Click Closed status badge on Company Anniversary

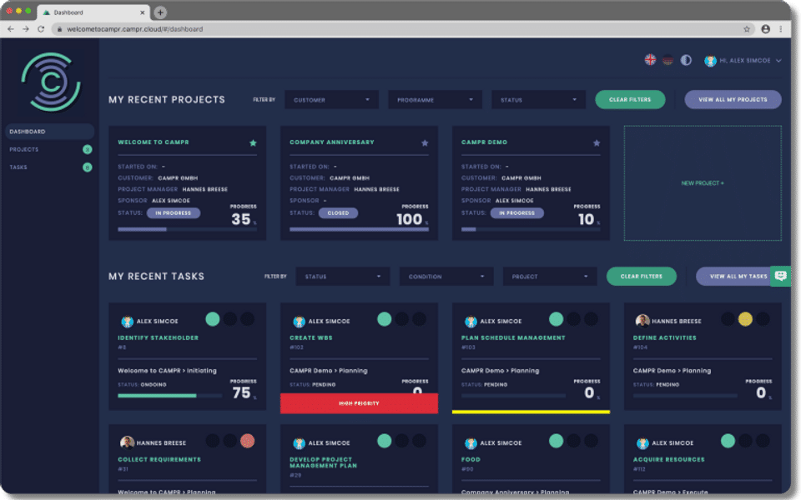(x=338, y=212)
